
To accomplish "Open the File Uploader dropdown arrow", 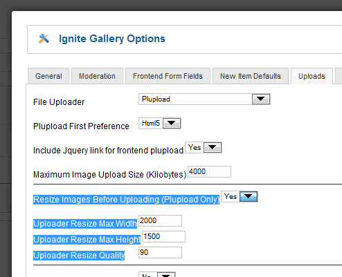I will [x=261, y=99].
